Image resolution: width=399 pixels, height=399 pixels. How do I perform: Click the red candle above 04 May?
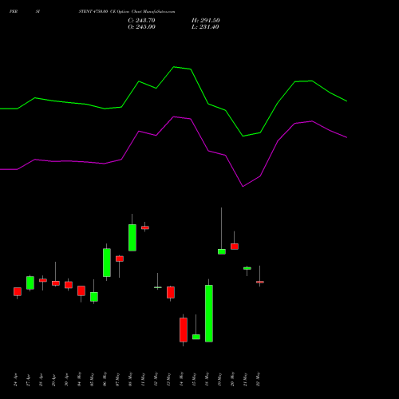(x=81, y=290)
